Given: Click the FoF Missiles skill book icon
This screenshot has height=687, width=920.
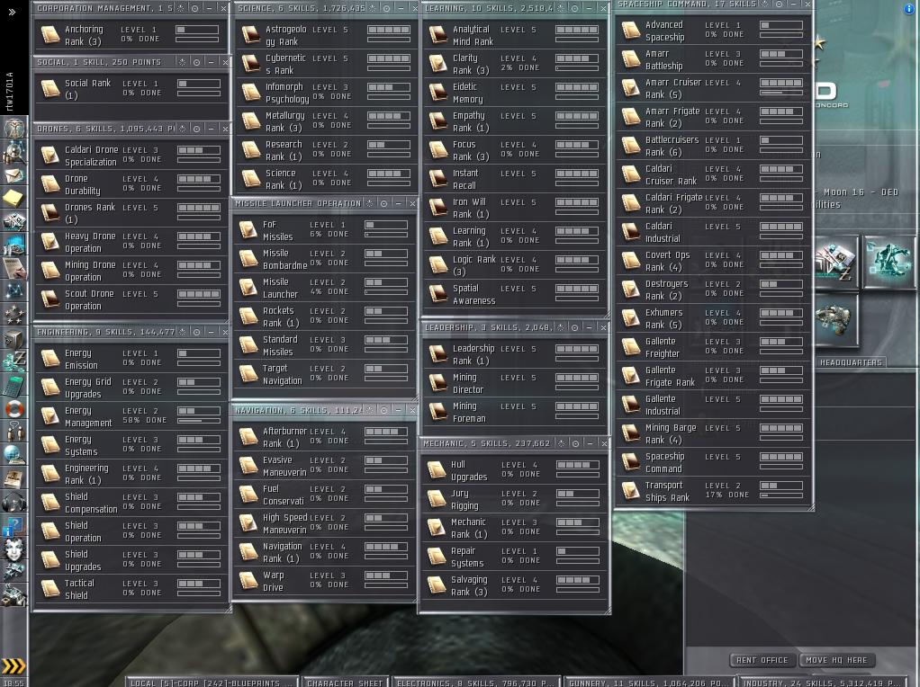Looking at the screenshot, I should (x=248, y=230).
